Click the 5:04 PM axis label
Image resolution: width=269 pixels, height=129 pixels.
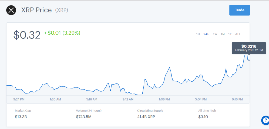click(x=201, y=99)
